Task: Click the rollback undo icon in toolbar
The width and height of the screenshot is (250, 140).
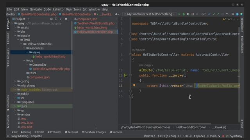Action: tap(227, 14)
